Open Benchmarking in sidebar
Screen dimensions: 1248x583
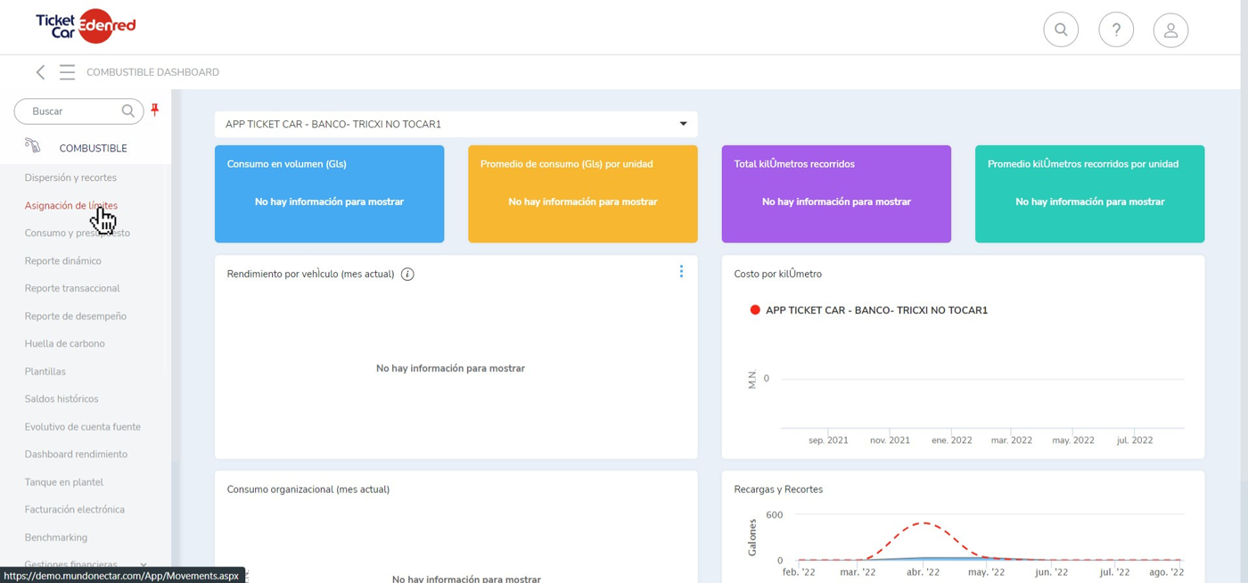tap(56, 538)
